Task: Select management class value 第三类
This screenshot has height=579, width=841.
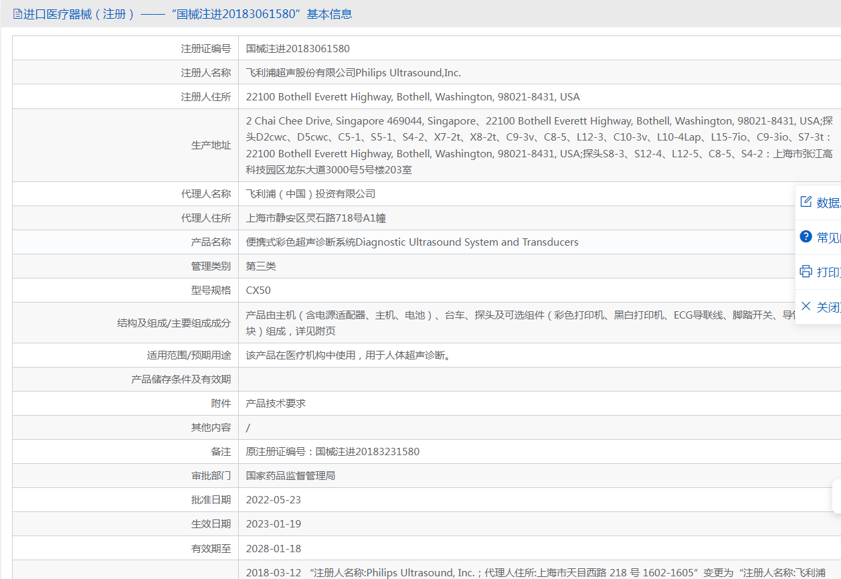Action: 261,266
